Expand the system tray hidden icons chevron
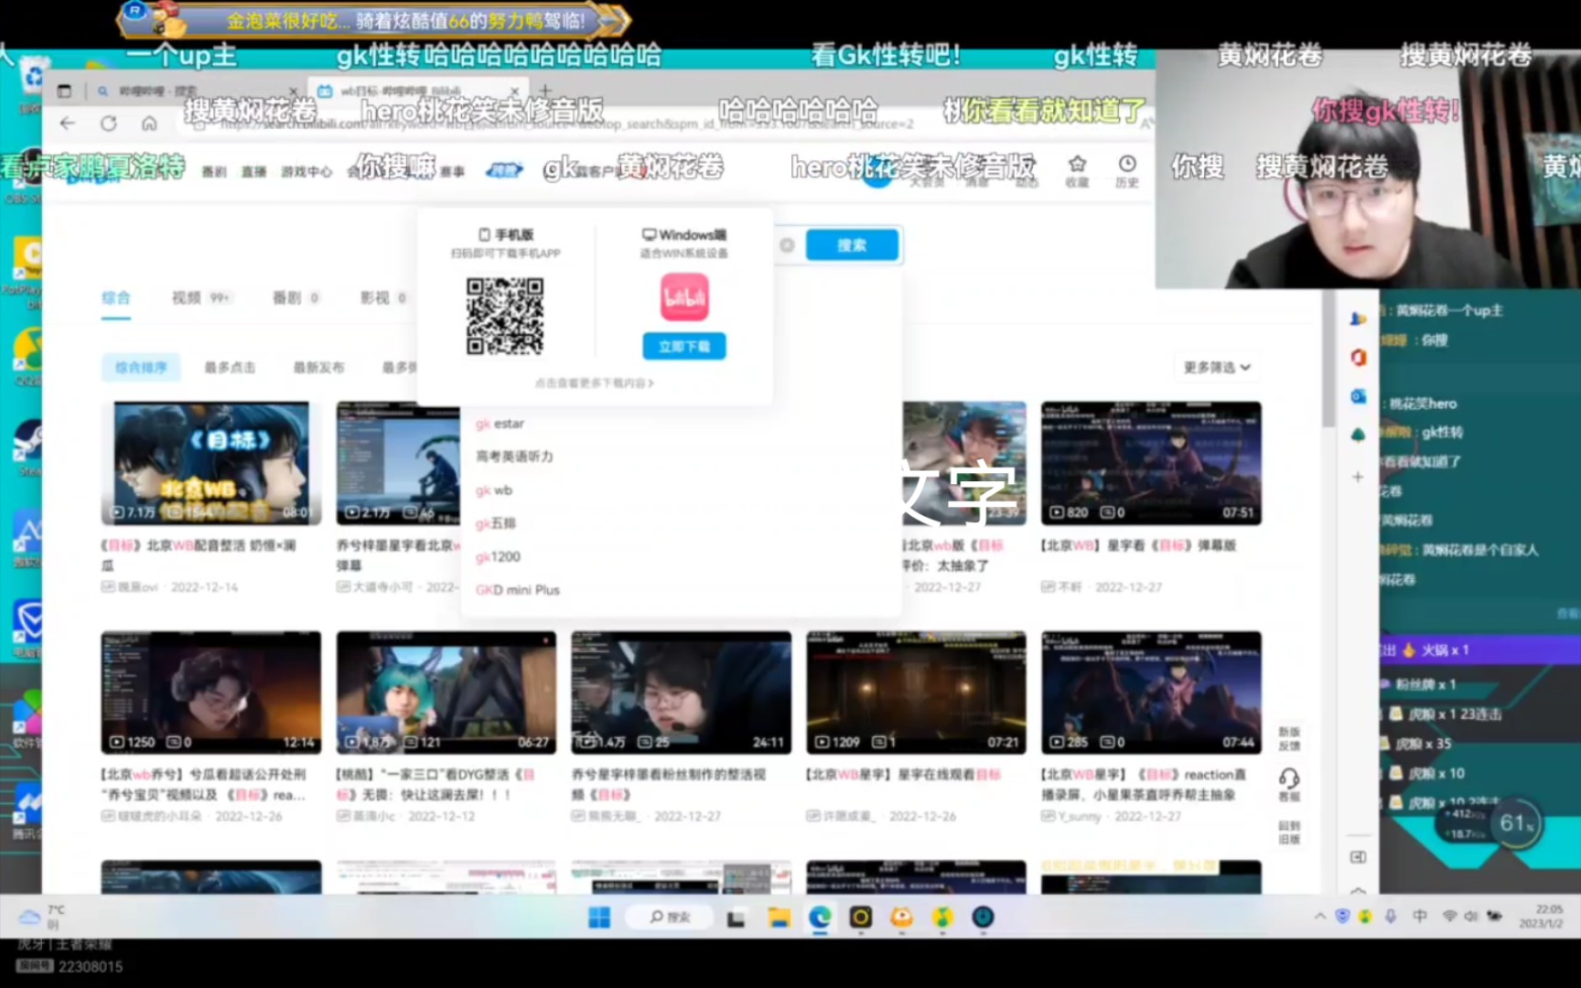 tap(1319, 917)
